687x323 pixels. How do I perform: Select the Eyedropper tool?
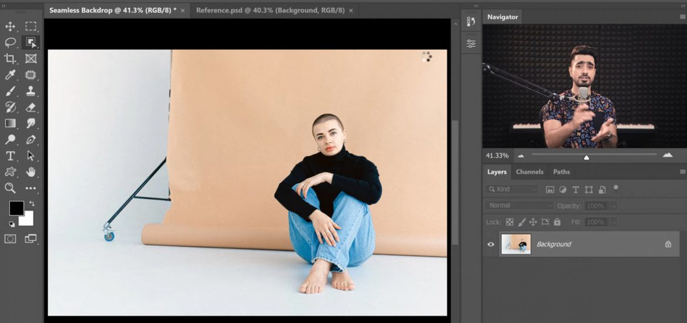click(10, 75)
